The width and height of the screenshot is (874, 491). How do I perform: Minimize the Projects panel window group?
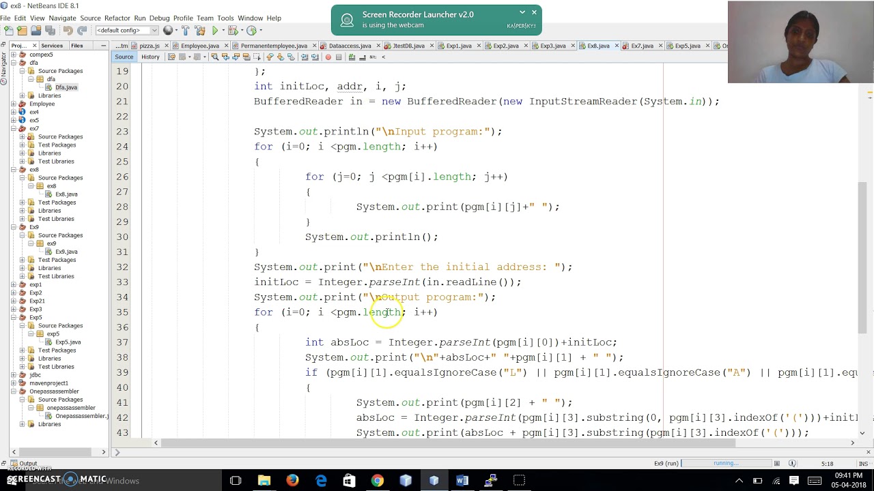(103, 46)
